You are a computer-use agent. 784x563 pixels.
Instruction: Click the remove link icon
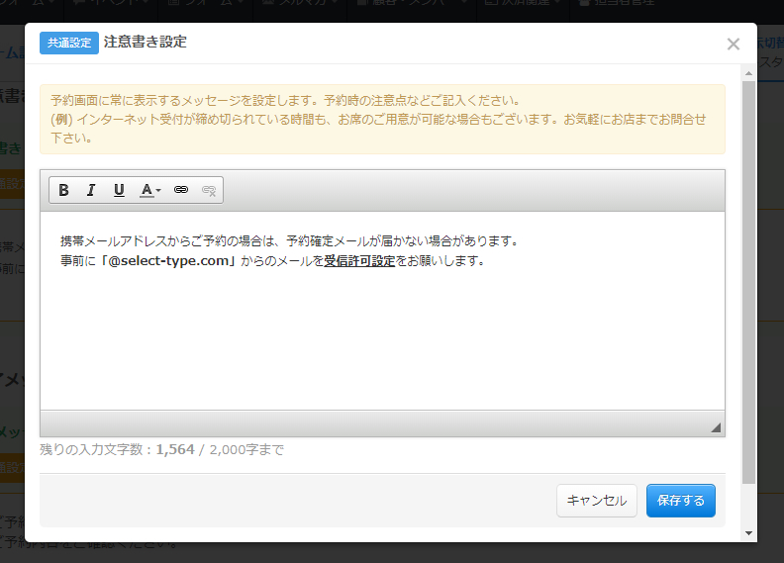pyautogui.click(x=208, y=190)
